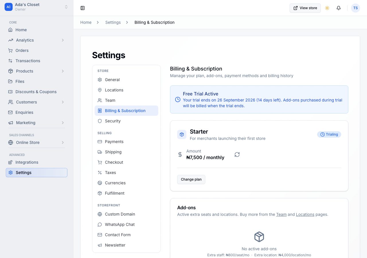Open Discounts & Coupons
367x258 pixels.
[36, 92]
